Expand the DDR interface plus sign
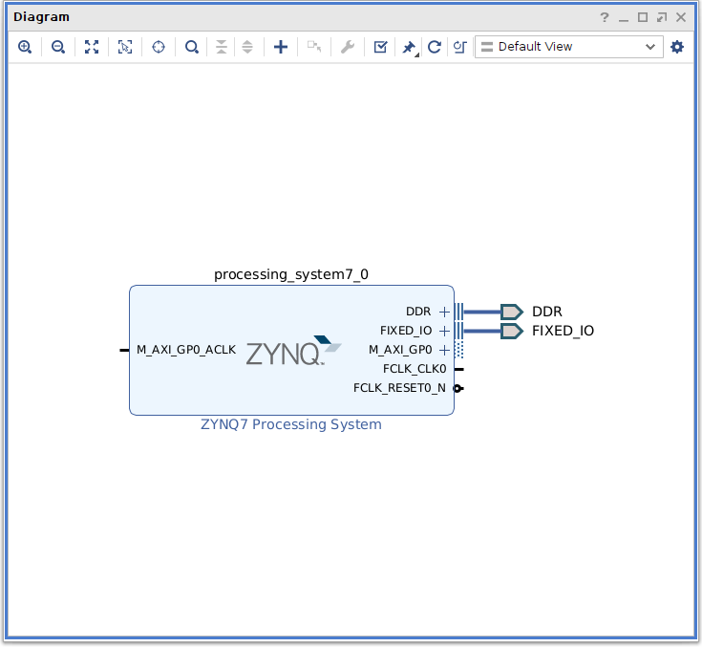702x647 pixels. (444, 312)
